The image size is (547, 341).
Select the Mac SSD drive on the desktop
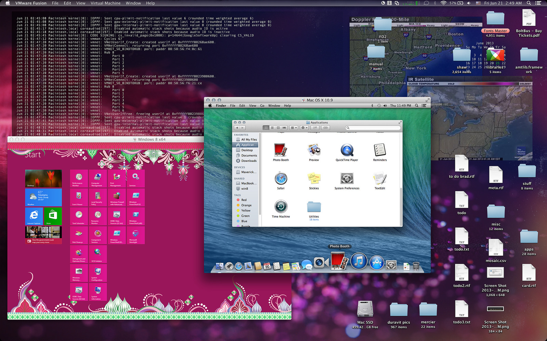(365, 315)
